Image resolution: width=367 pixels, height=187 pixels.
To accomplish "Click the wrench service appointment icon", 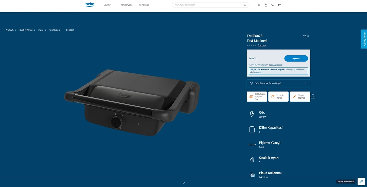I will (361, 182).
